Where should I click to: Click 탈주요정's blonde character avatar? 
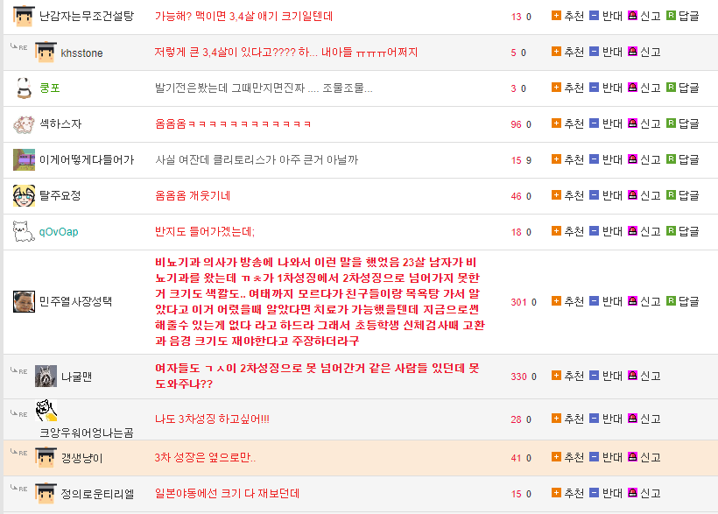24,195
